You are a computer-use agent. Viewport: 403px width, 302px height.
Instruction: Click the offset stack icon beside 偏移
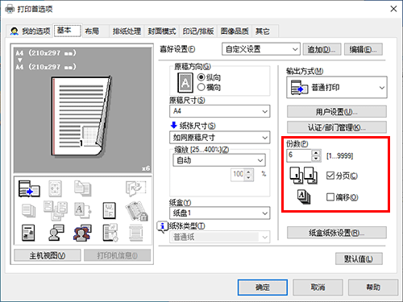(x=304, y=197)
